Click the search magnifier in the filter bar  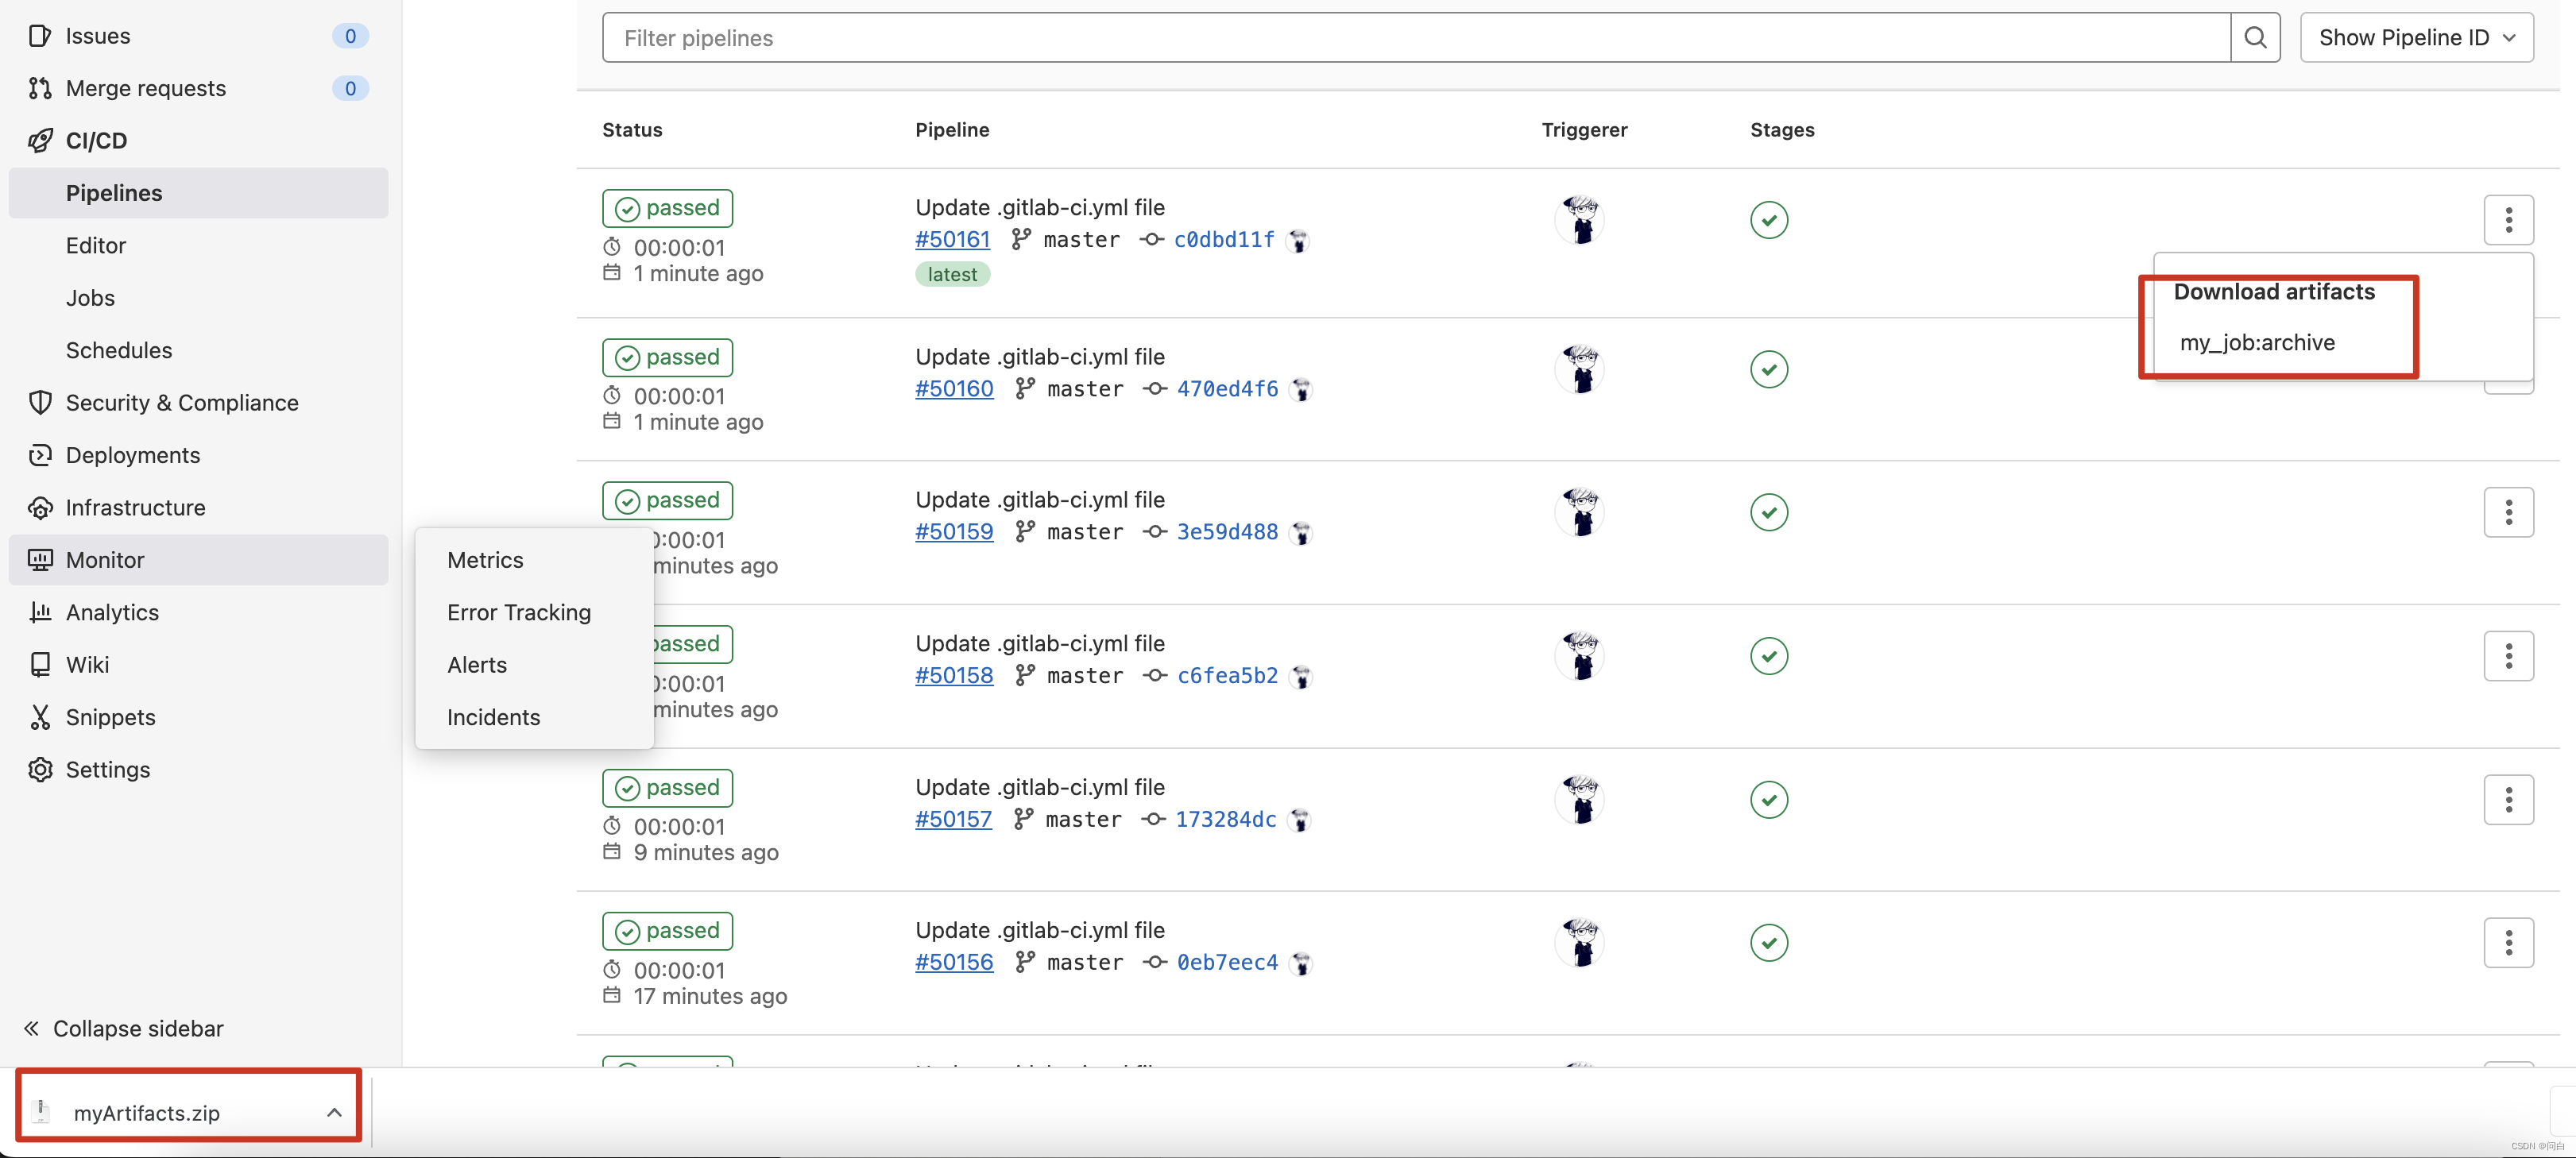coord(2256,37)
